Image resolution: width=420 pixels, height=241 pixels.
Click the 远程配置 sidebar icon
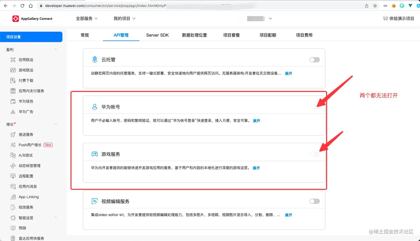click(x=13, y=176)
